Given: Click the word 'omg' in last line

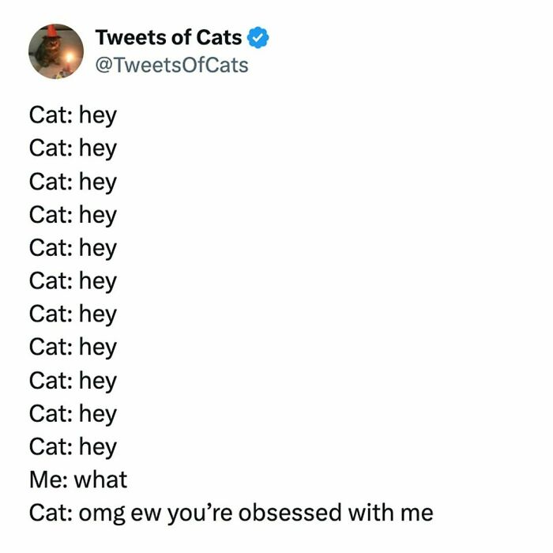Looking at the screenshot, I should tap(102, 514).
